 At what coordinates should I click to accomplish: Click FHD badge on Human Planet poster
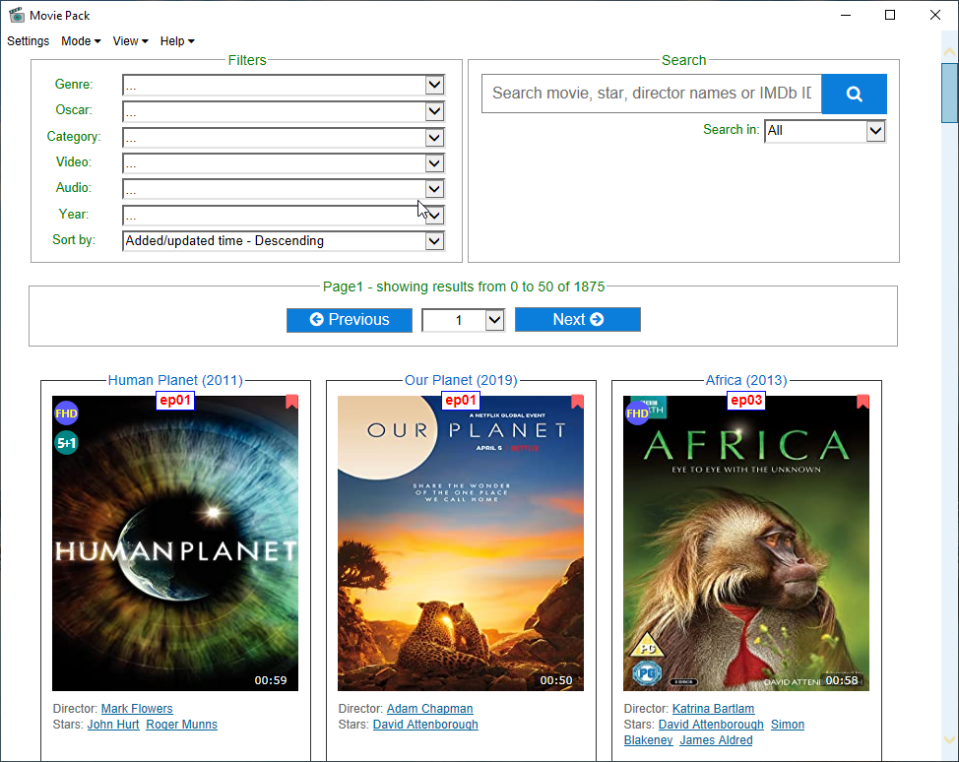pyautogui.click(x=66, y=413)
